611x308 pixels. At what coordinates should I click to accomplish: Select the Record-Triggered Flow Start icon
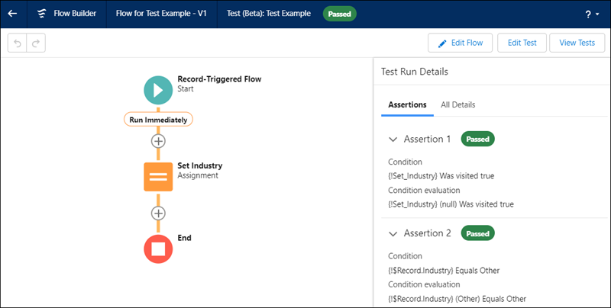pos(158,90)
